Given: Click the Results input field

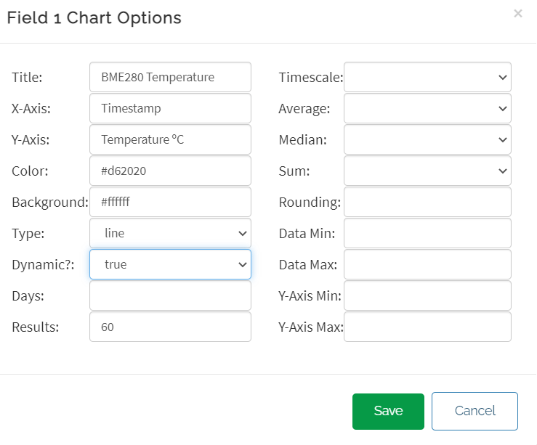Looking at the screenshot, I should click(170, 327).
